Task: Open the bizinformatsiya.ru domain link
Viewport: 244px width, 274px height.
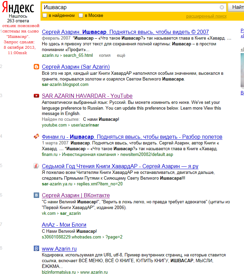Action: click(x=59, y=272)
